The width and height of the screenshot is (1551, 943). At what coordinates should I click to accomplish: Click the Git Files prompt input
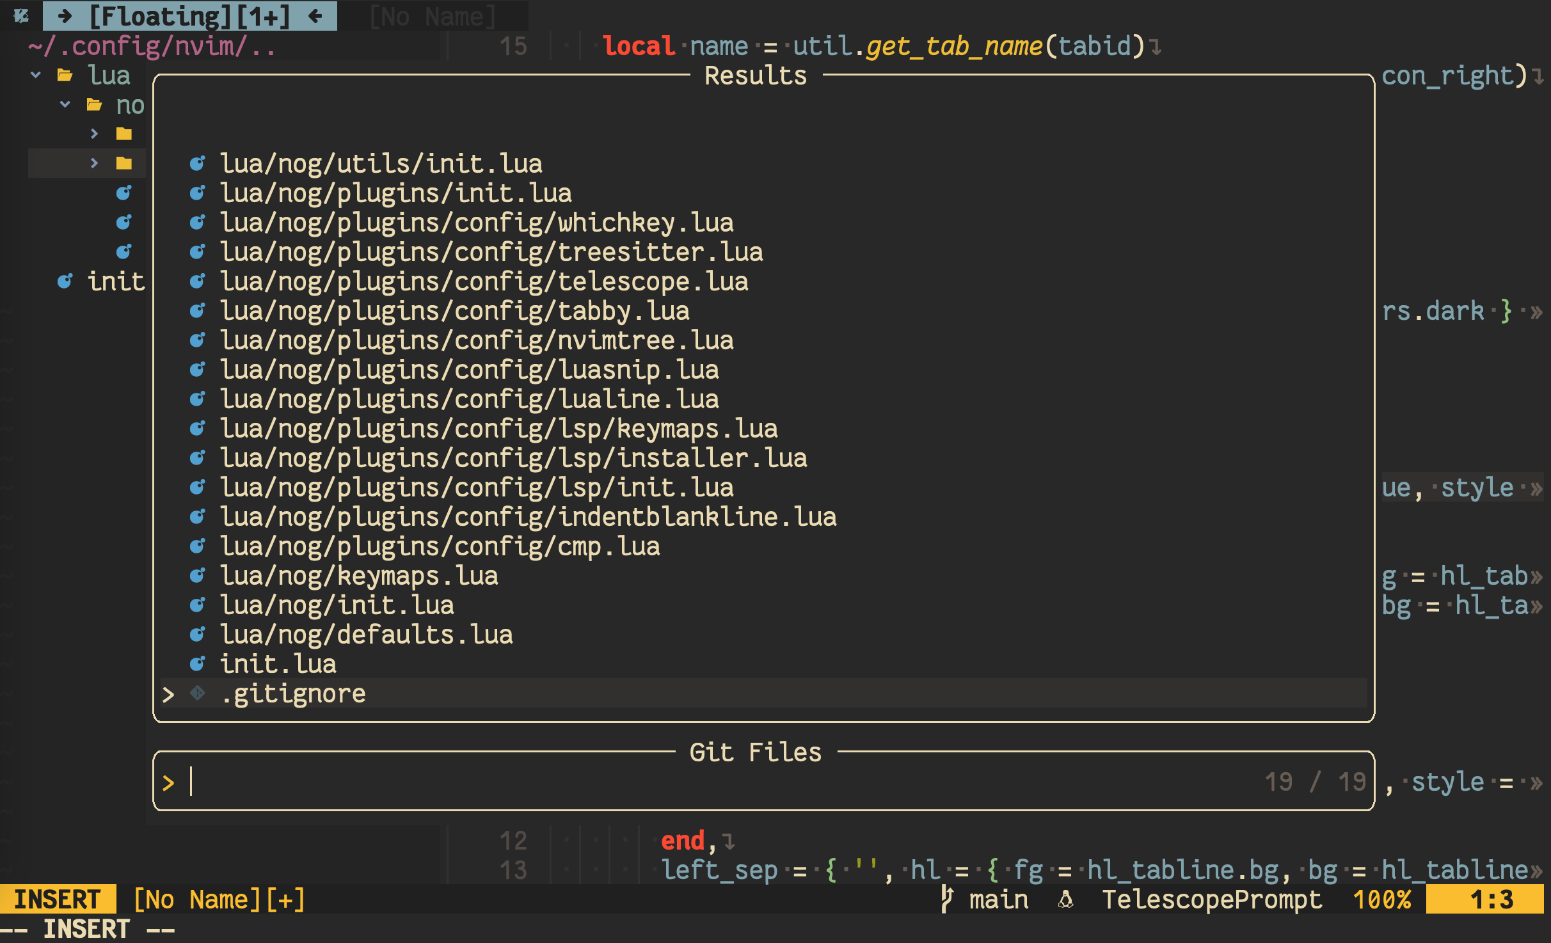[704, 782]
